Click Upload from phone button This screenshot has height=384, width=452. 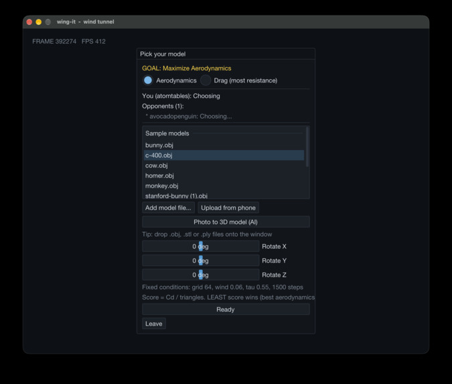228,208
